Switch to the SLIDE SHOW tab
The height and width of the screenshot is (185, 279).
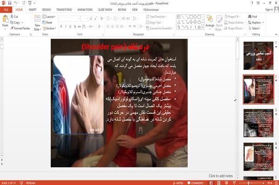tap(105, 10)
